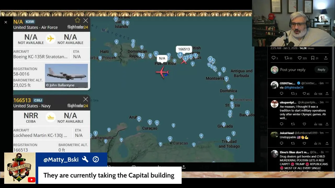
Task: Select the airport pin above Dominica
Action: [229, 87]
